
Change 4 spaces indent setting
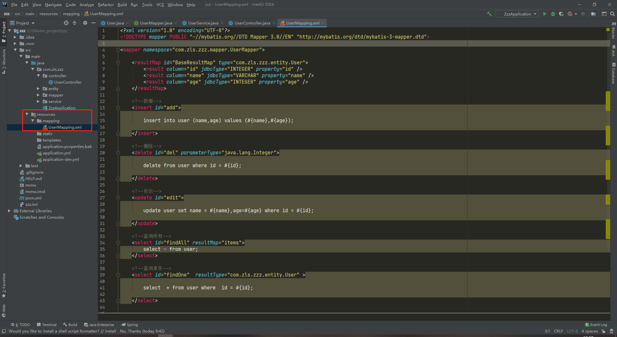[x=590, y=331]
